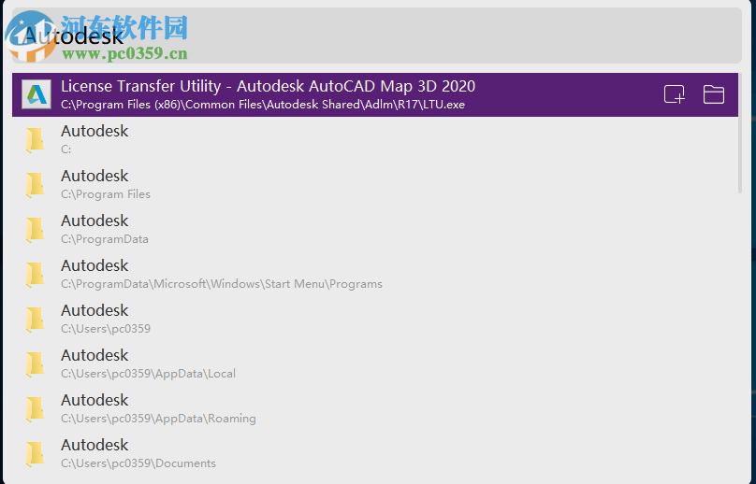Click folder icon for Documents Autodesk result
Image resolution: width=756 pixels, height=484 pixels.
pyautogui.click(x=36, y=453)
